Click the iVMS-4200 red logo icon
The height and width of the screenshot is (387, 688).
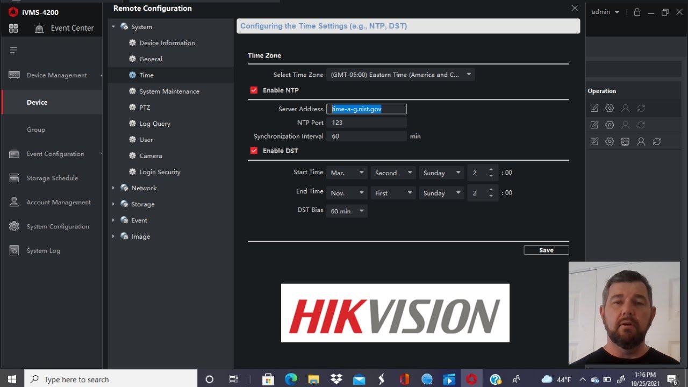(13, 12)
